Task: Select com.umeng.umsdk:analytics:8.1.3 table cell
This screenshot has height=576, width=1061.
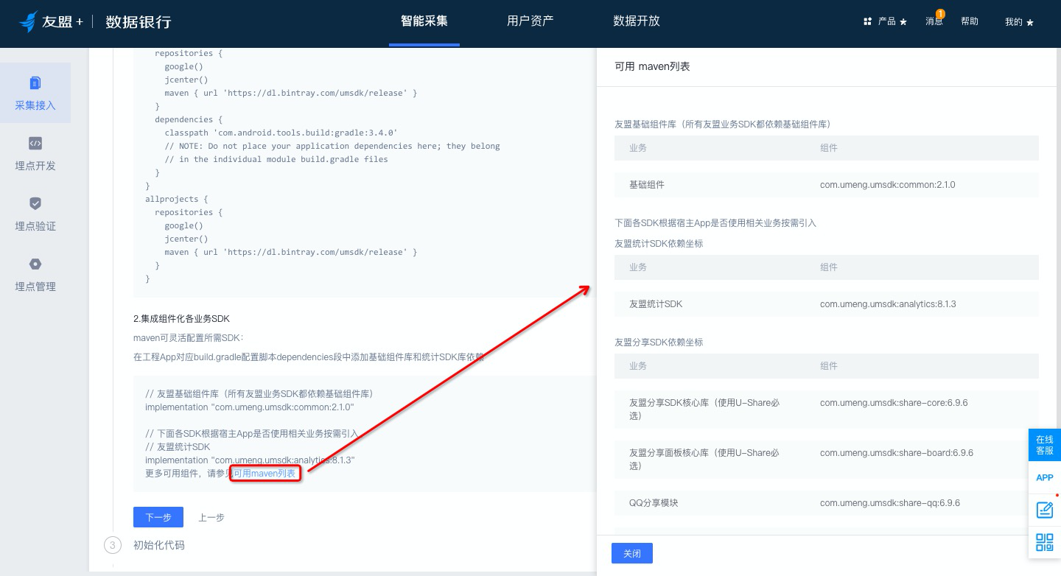Action: 888,304
